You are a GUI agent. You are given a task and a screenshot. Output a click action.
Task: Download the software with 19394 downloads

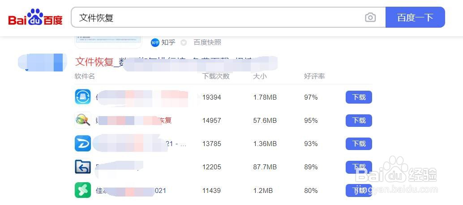(359, 97)
